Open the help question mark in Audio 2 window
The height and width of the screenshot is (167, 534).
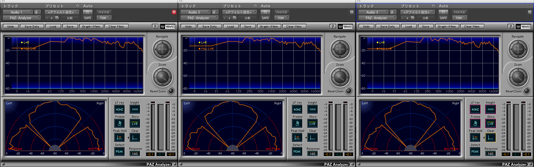333,27
